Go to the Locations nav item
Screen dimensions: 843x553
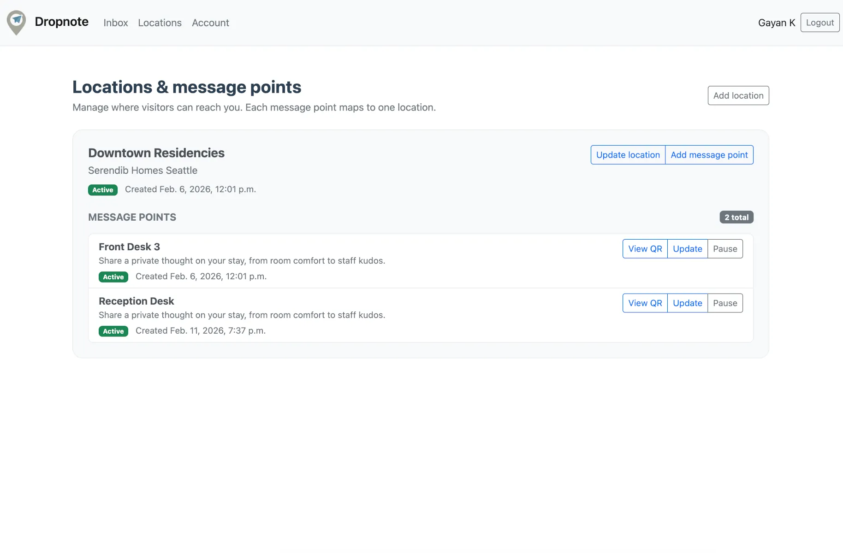click(160, 23)
